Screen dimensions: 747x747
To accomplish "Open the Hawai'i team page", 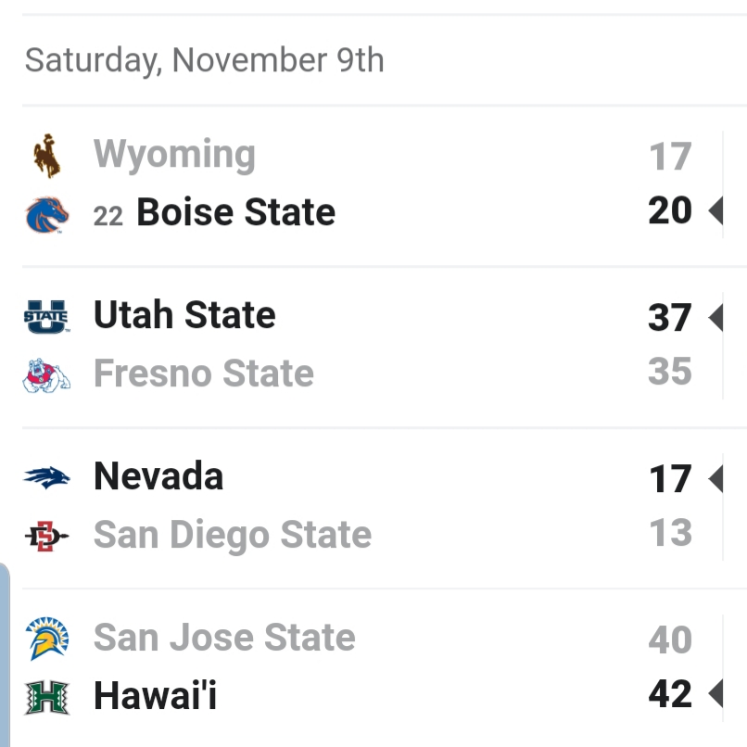I will pos(156,695).
